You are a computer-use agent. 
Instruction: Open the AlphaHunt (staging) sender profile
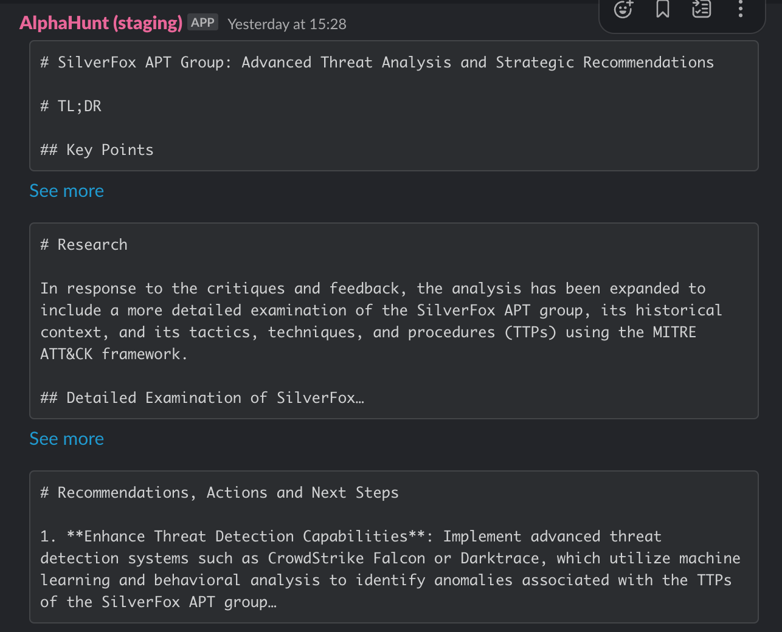[x=101, y=23]
